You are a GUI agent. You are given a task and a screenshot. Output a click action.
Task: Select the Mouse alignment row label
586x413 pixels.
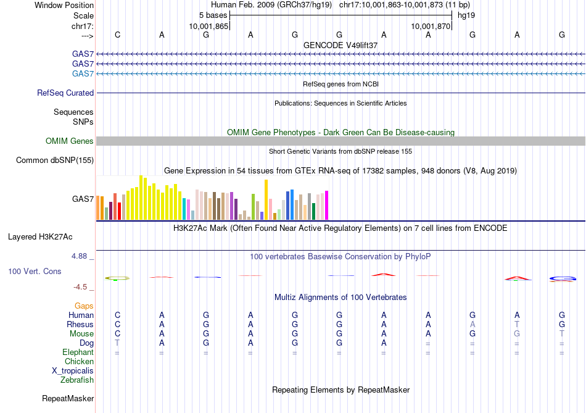pyautogui.click(x=81, y=333)
